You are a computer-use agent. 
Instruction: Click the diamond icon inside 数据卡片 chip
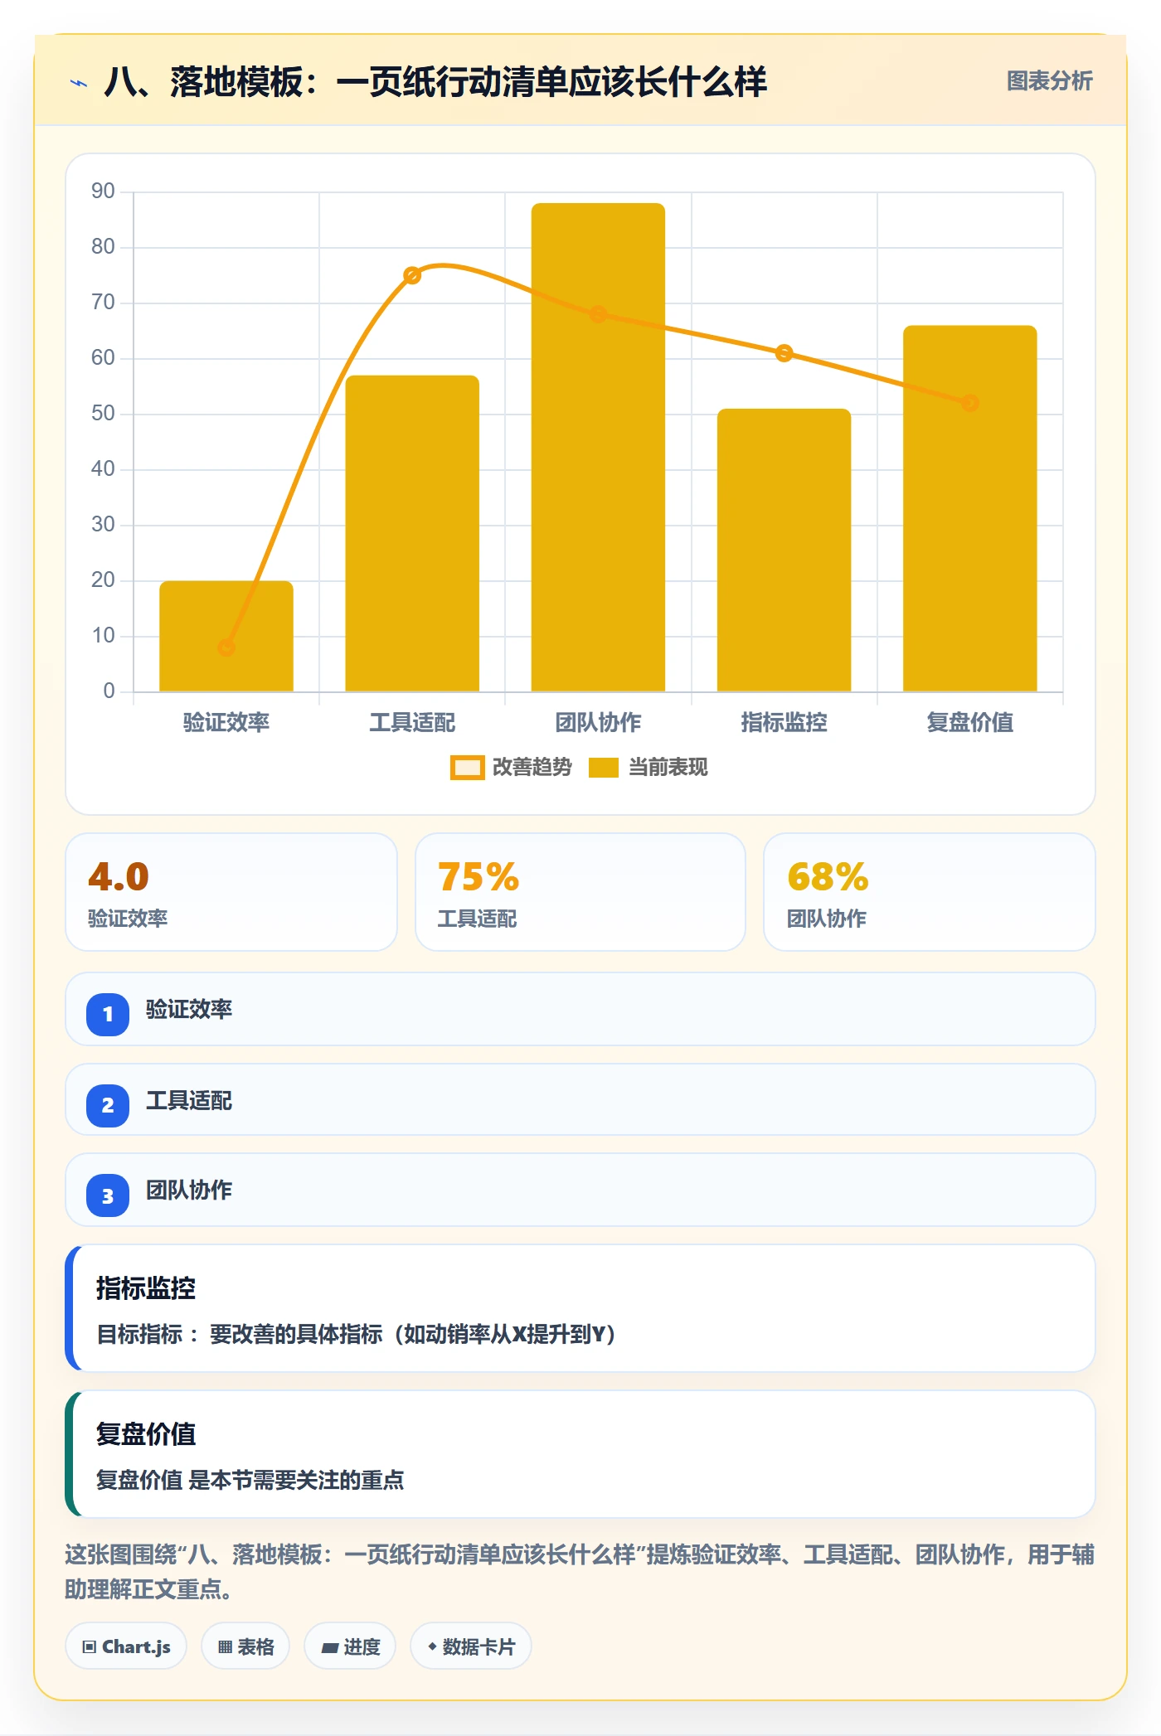tap(432, 1646)
